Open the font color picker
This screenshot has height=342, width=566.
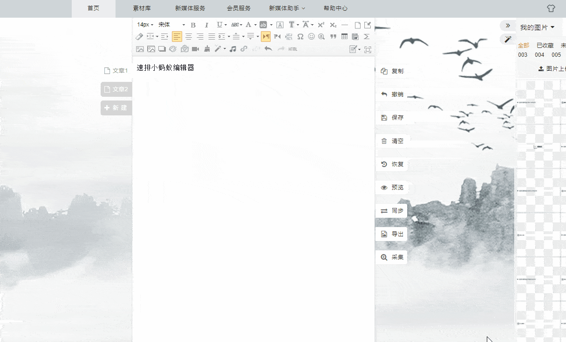point(249,25)
